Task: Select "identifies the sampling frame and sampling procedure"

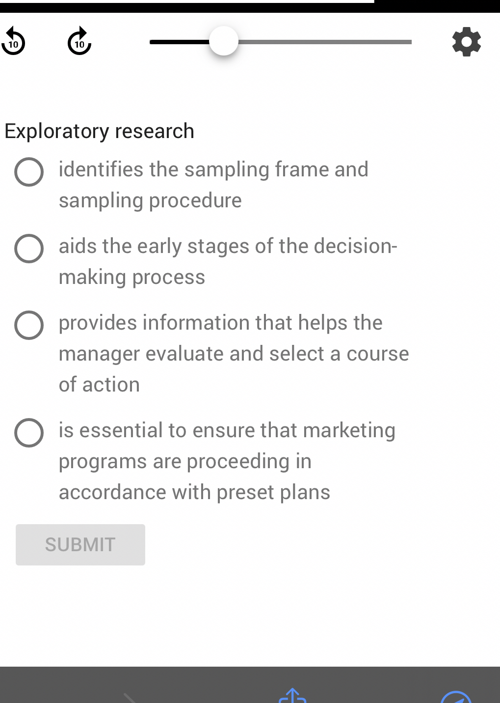Action: pyautogui.click(x=28, y=172)
